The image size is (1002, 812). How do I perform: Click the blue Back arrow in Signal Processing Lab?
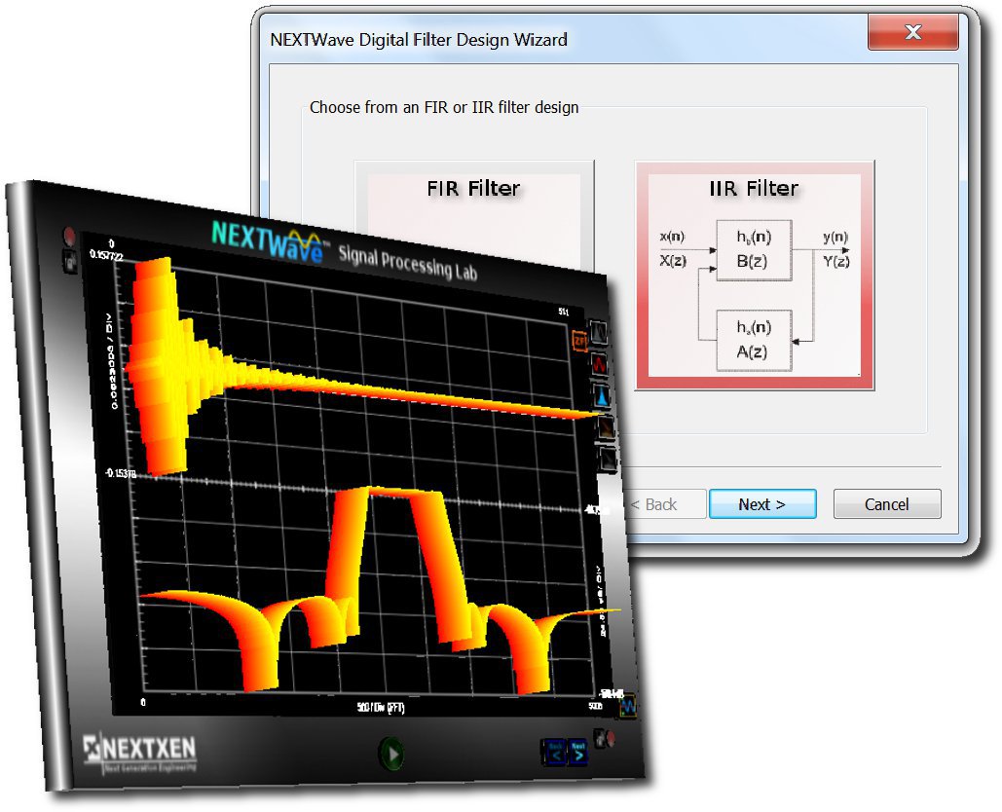[555, 752]
